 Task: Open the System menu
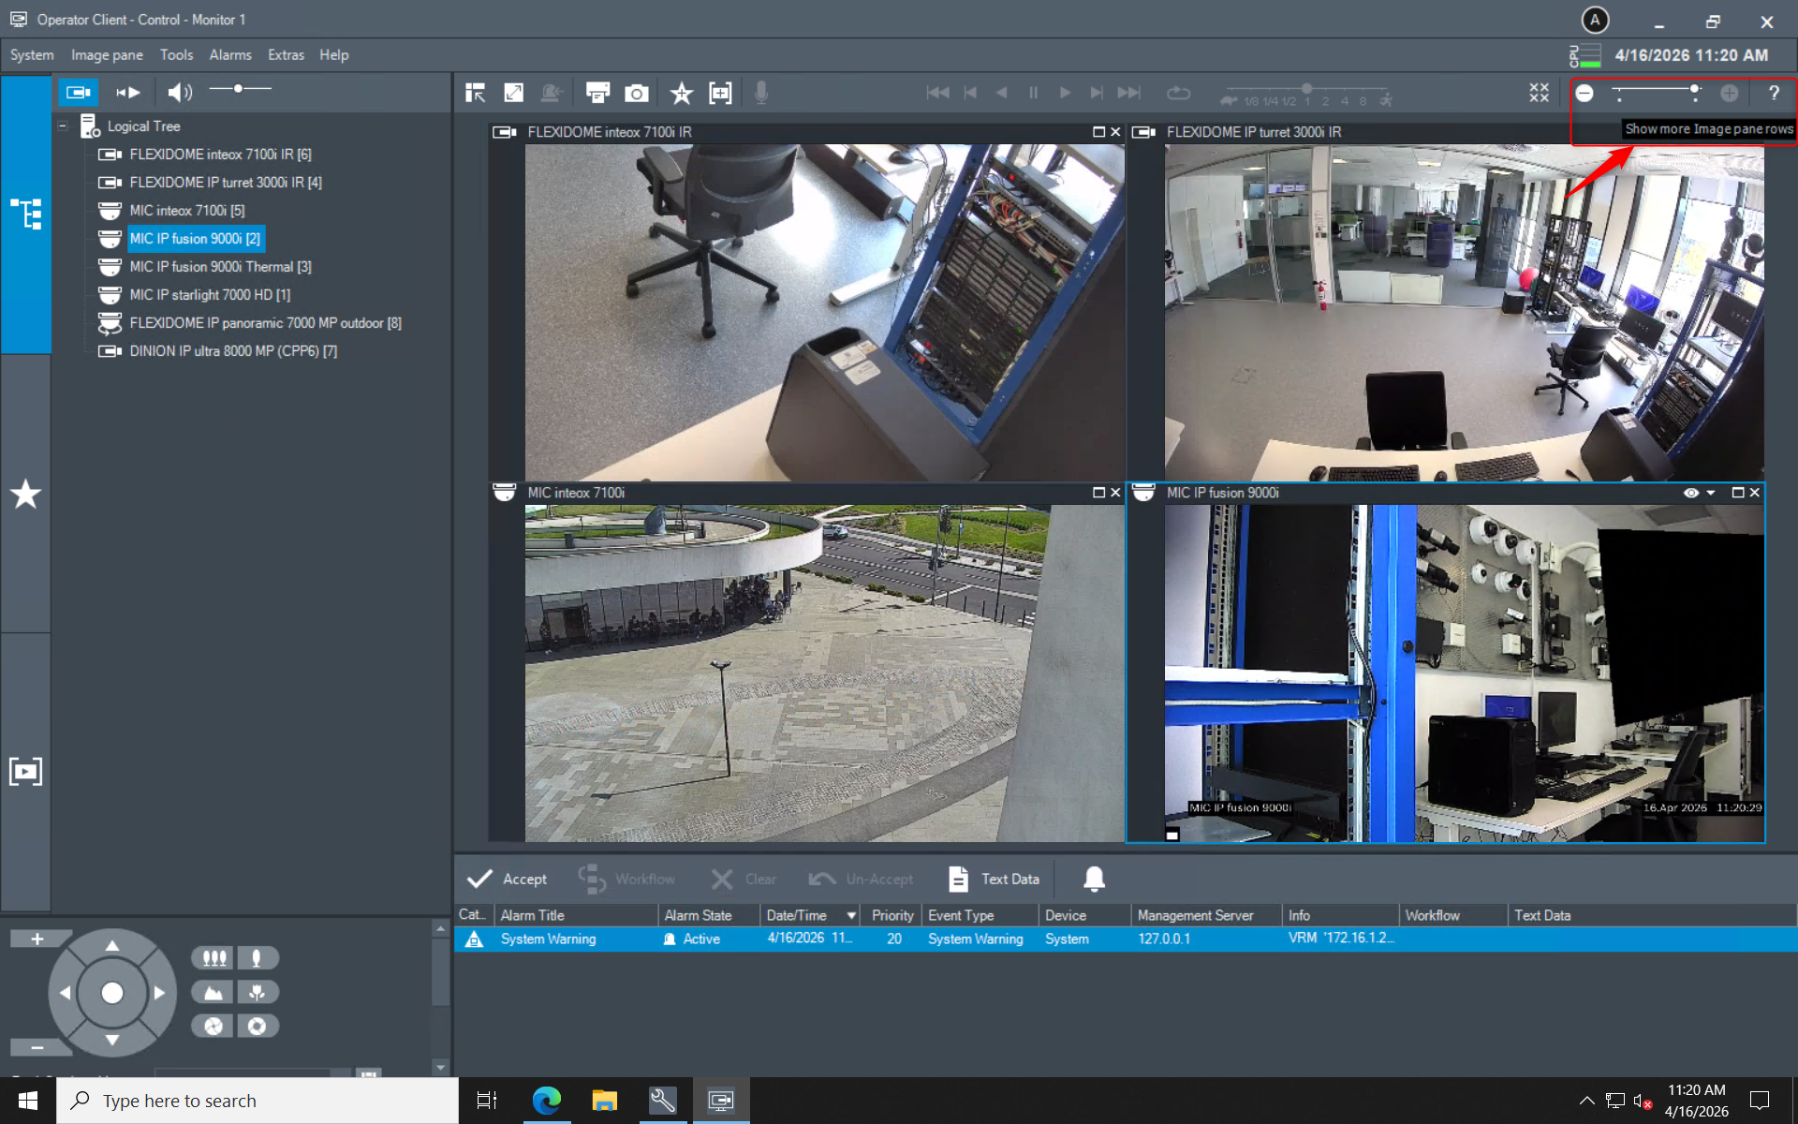32,55
